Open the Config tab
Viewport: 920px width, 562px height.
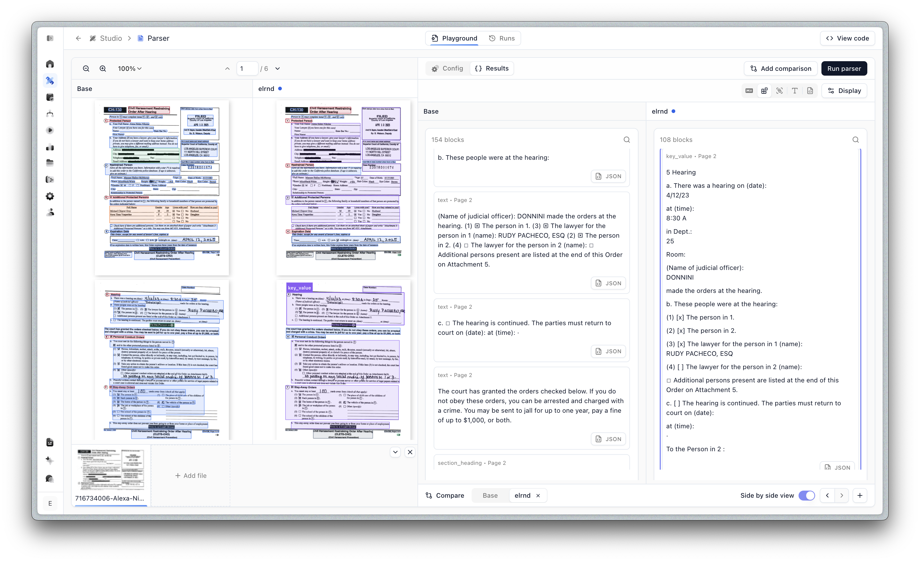pyautogui.click(x=447, y=68)
